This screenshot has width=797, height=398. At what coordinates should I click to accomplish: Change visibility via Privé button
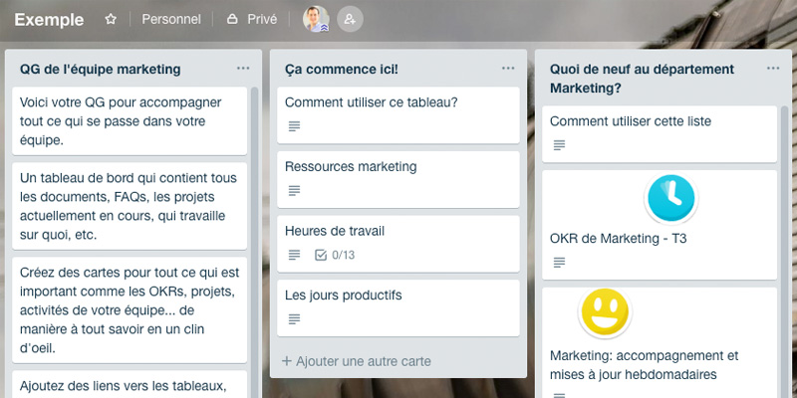[x=253, y=19]
